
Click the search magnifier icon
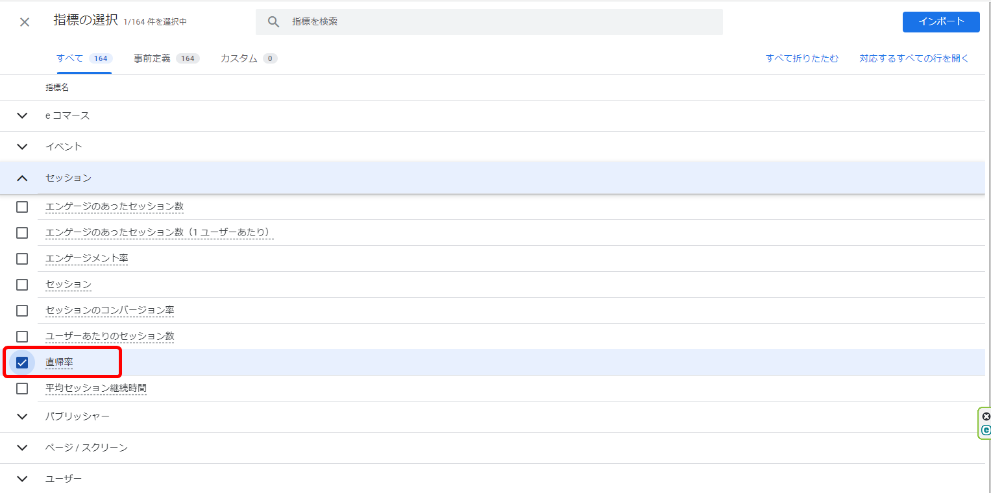coord(274,22)
